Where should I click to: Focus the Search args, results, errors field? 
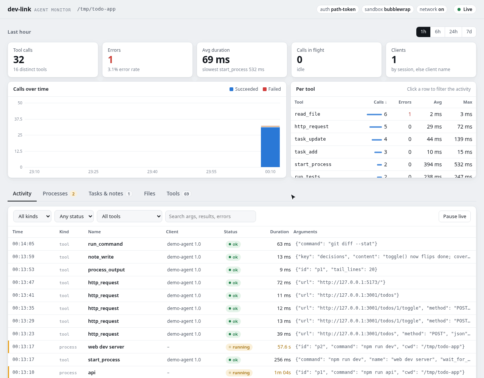point(211,216)
